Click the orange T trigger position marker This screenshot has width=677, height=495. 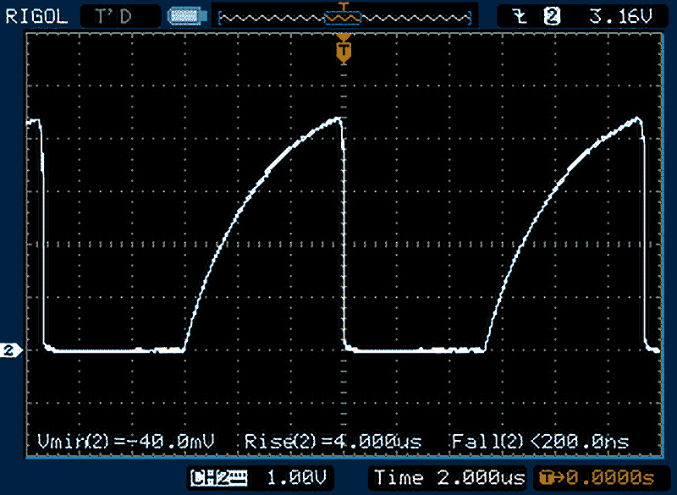pos(343,52)
